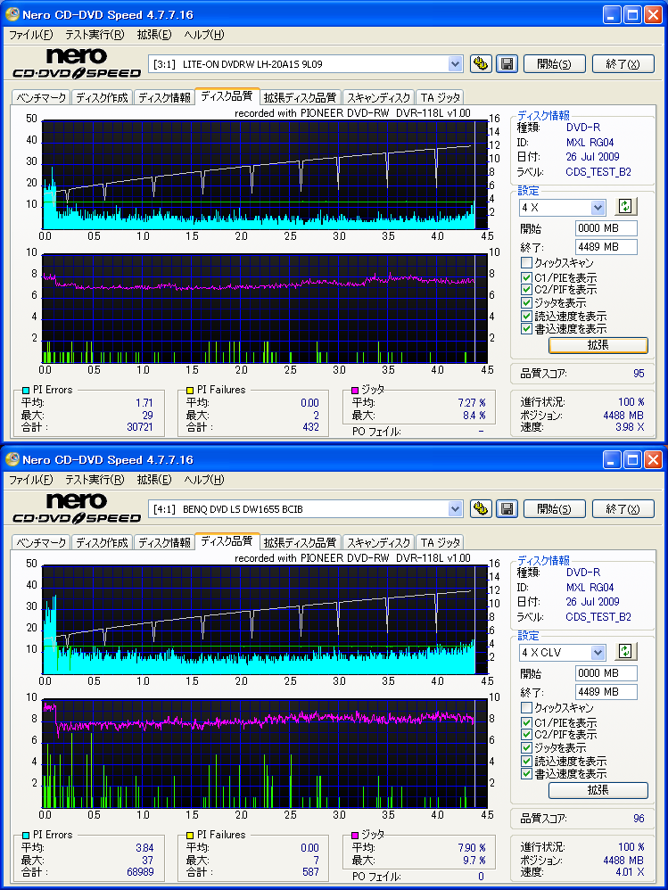This screenshot has height=890, width=668.
Task: Click the cyan PI Errors swatch in top window
Action: coord(26,391)
